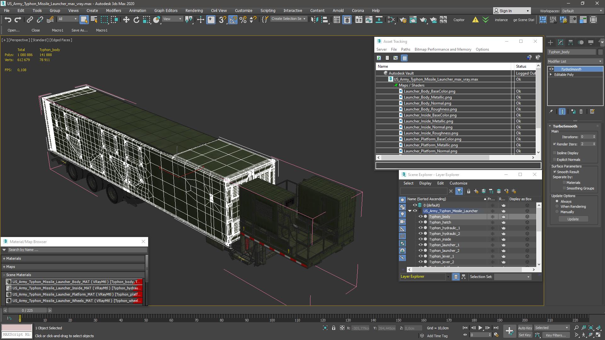Viewport: 605px width, 340px height.
Task: Click the Auto Key button
Action: pyautogui.click(x=525, y=328)
